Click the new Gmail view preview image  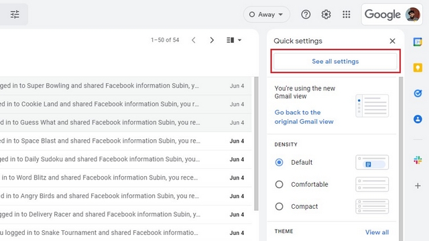[x=372, y=106]
